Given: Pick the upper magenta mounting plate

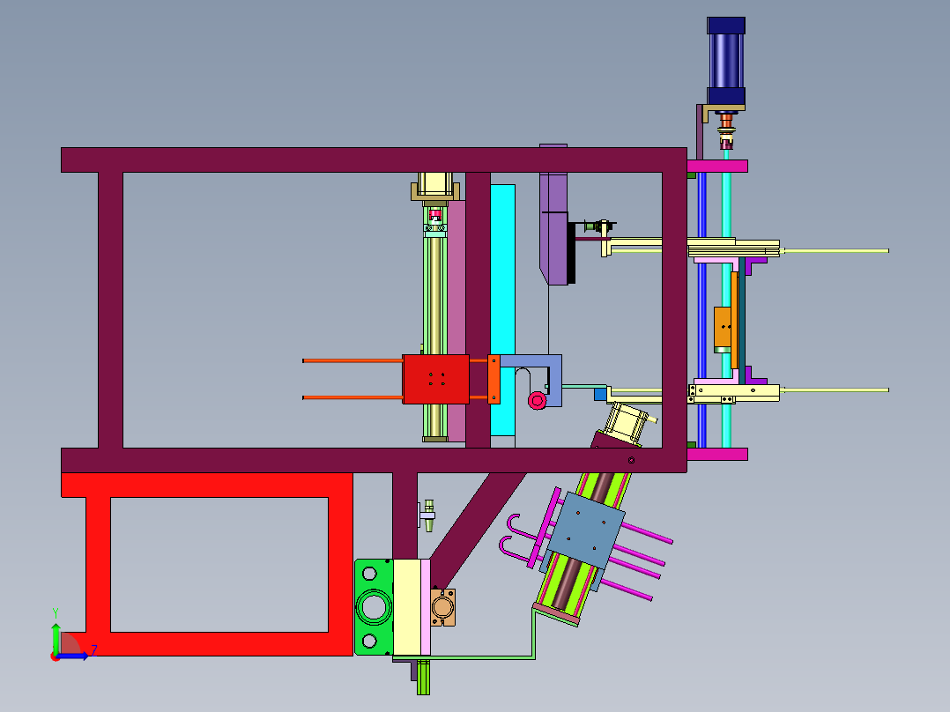Looking at the screenshot, I should pos(717,166).
